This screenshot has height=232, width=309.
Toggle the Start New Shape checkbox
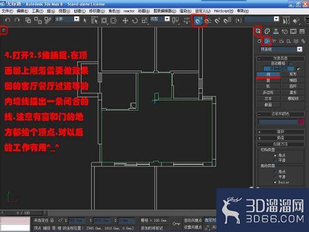(x=298, y=69)
